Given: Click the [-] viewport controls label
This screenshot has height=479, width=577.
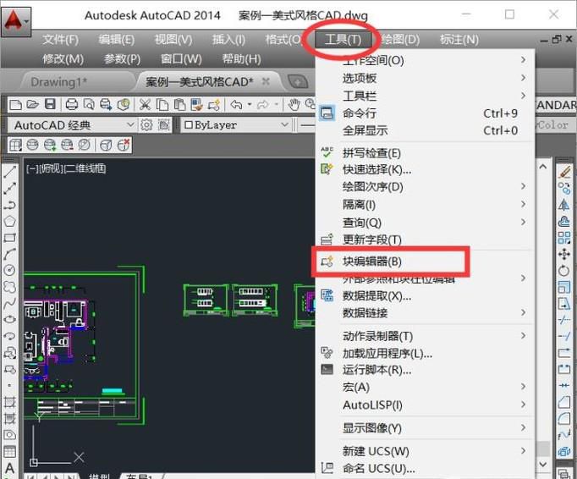Looking at the screenshot, I should coord(31,168).
